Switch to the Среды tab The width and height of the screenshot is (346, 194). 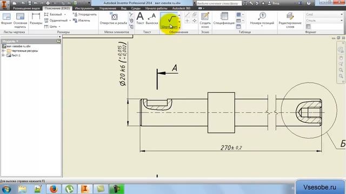point(136,9)
